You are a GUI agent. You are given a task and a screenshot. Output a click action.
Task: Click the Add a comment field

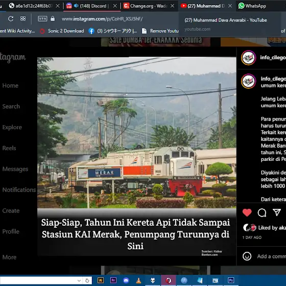click(x=272, y=256)
